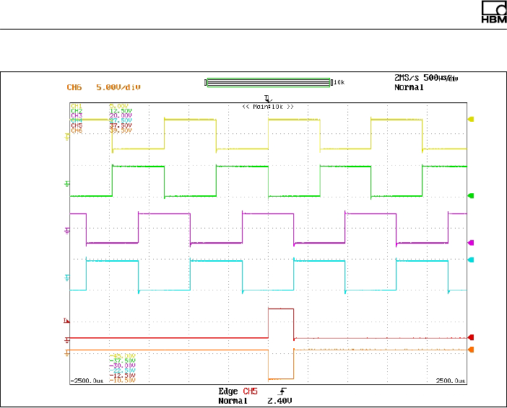Viewport: 507px width, 408px height.
Task: Click the green CH2 right-edge position marker
Action: (x=471, y=195)
